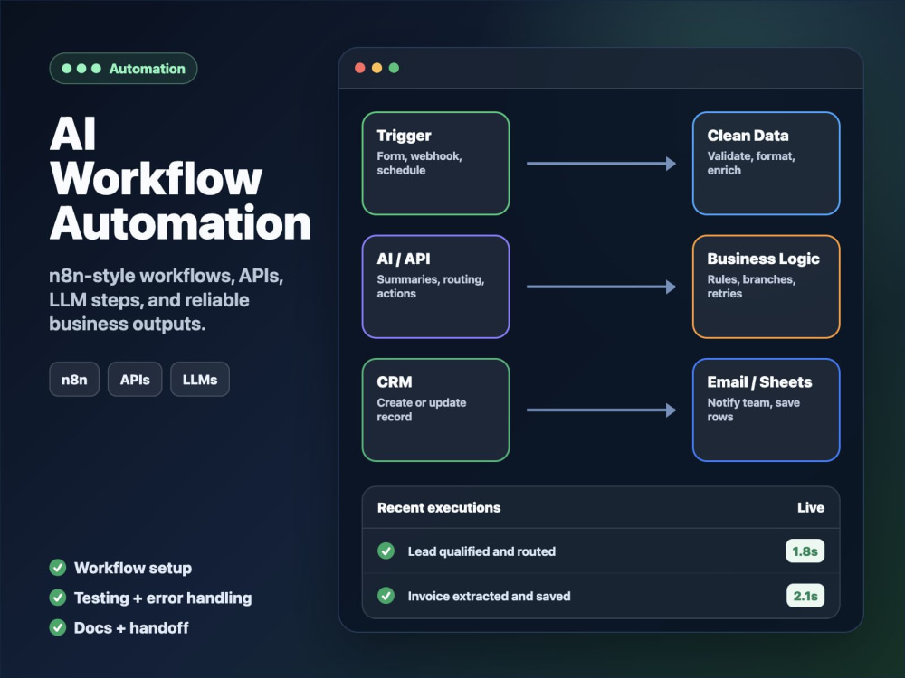Click the green maximize window dot
This screenshot has height=678, width=905.
click(395, 68)
